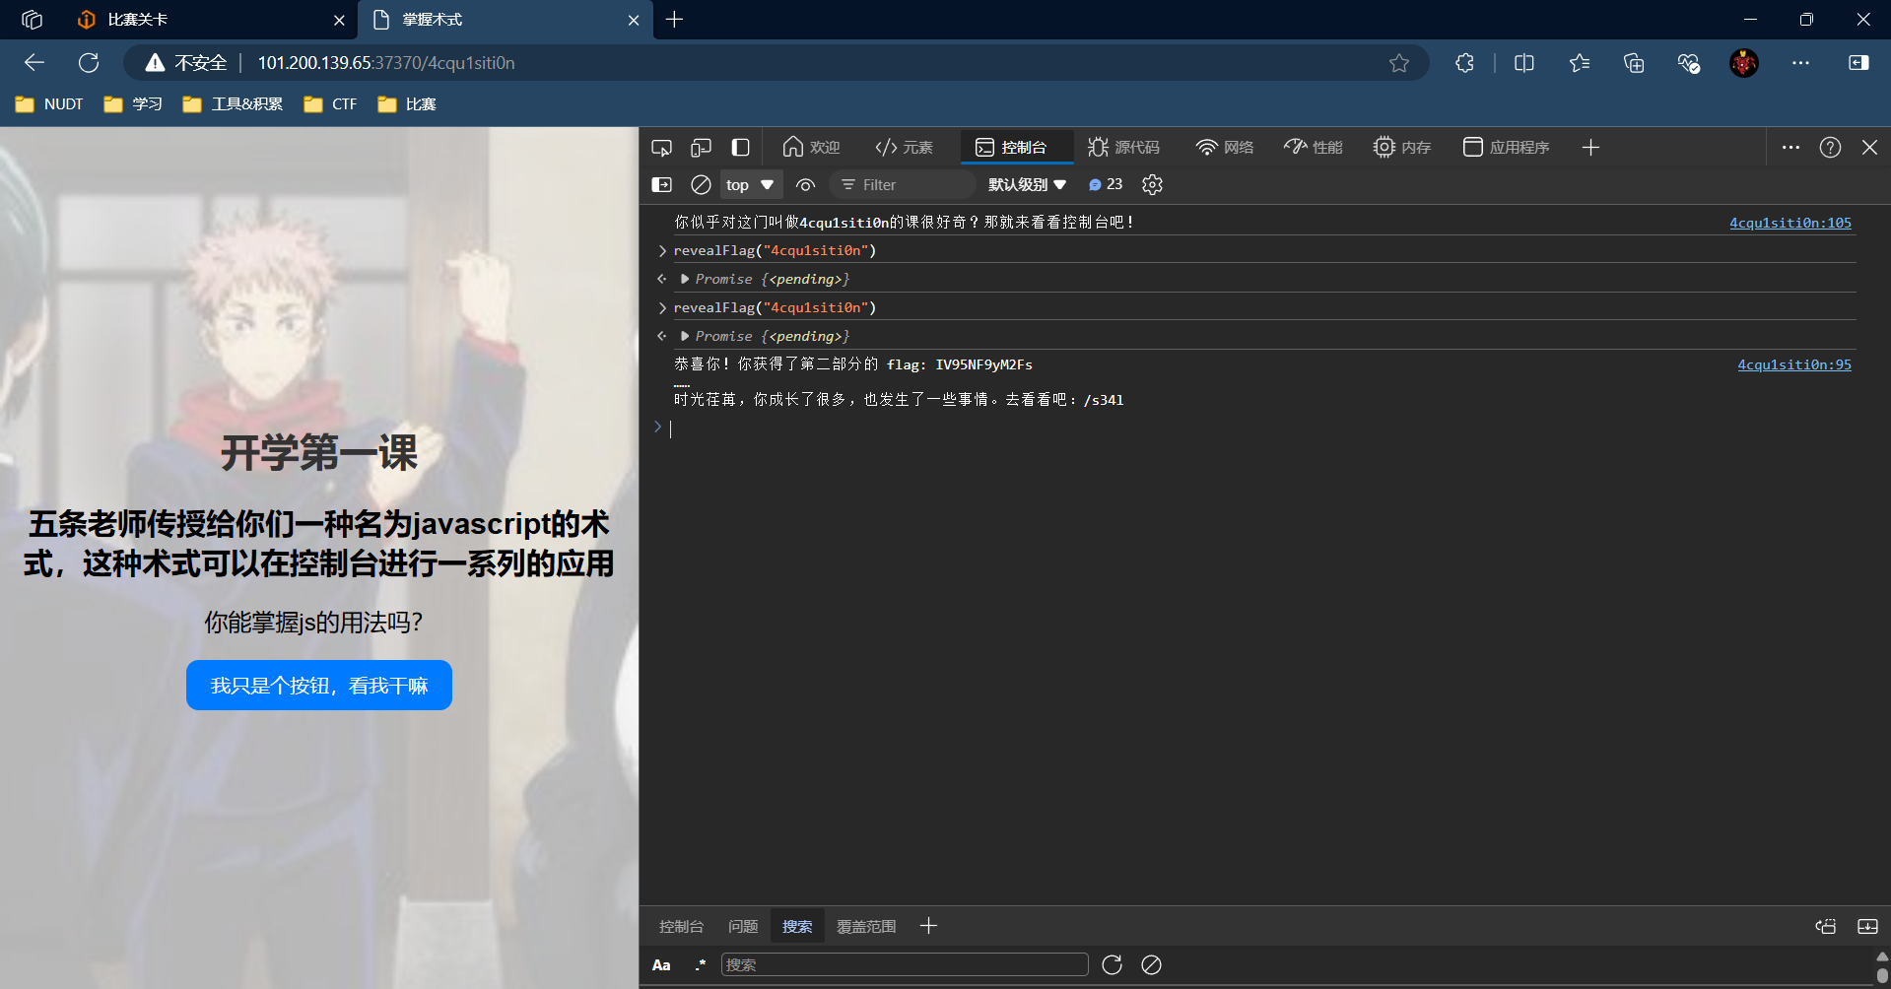Click the browser extensions puzzle icon
1891x989 pixels.
pyautogui.click(x=1464, y=63)
